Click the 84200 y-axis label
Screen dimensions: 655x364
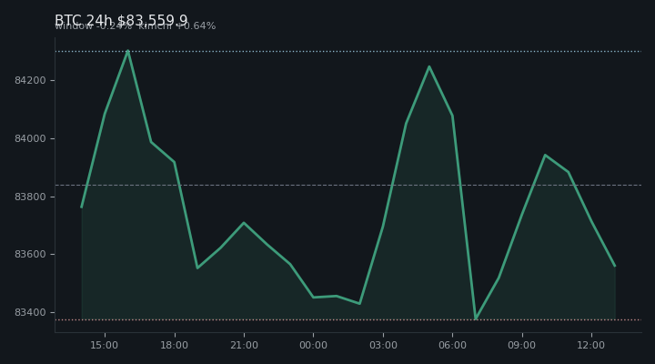(30, 80)
